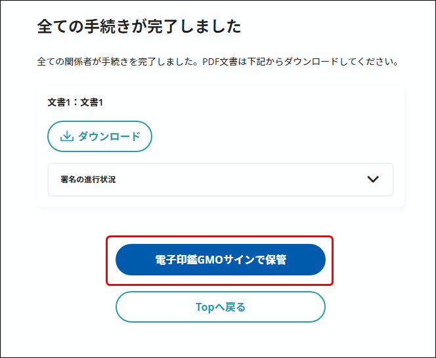Screen dimensions: 436x358
Task: Click the 署名の進行状況 label text
Action: click(88, 180)
